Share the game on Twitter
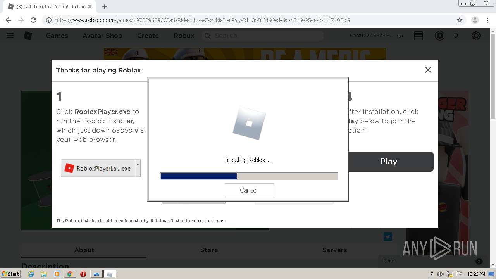The image size is (496, 279). [388, 237]
